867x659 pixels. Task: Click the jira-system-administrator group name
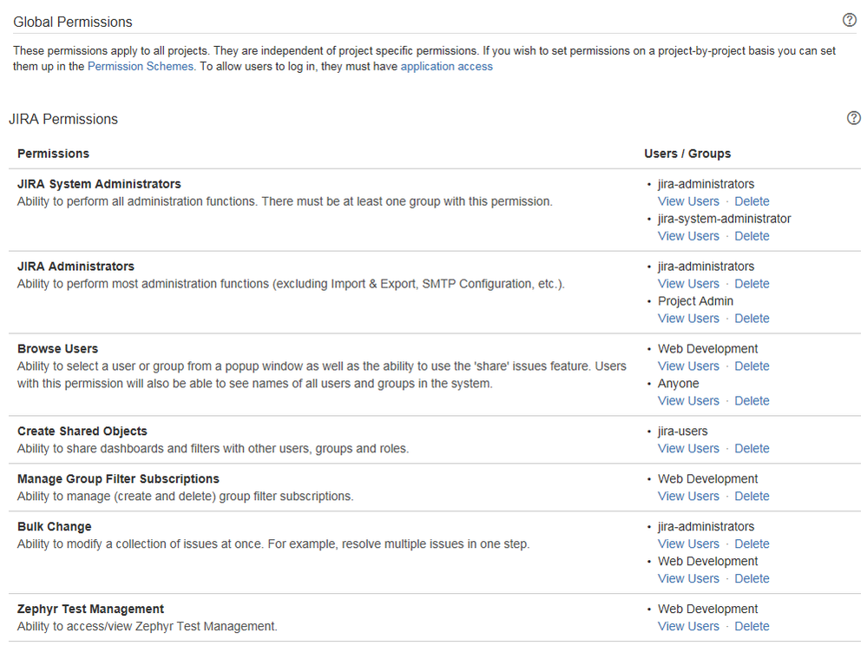pyautogui.click(x=725, y=219)
